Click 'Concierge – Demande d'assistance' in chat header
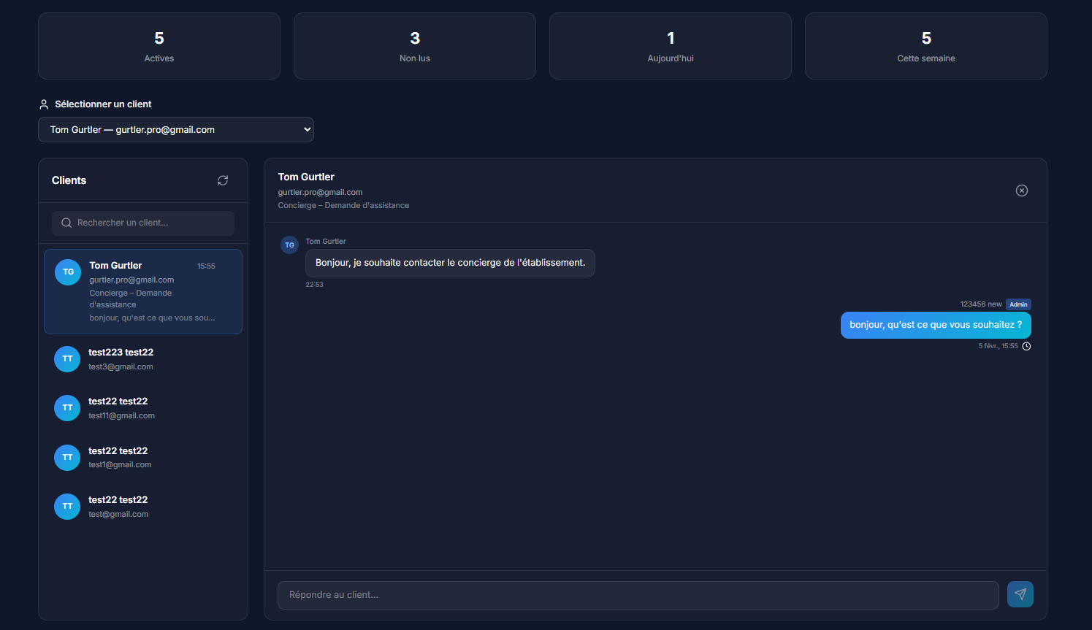Screen dimensions: 1092x630 [x=343, y=205]
